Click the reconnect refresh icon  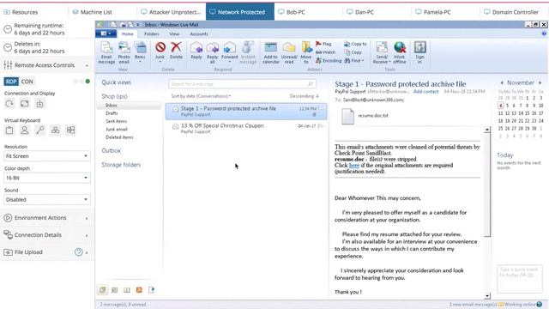point(9,104)
